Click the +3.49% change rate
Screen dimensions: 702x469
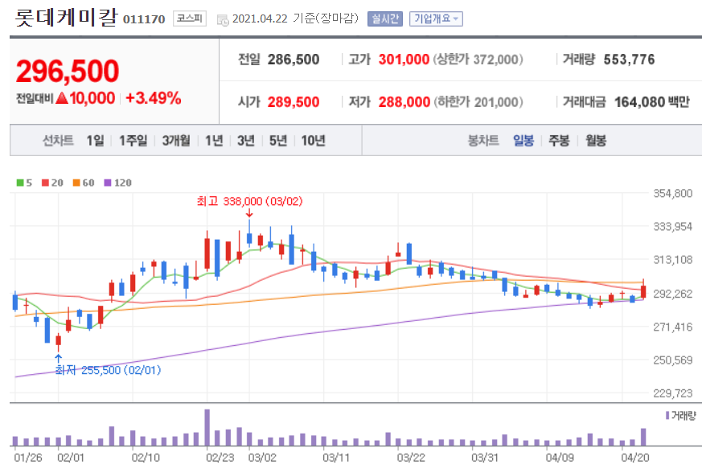[153, 98]
